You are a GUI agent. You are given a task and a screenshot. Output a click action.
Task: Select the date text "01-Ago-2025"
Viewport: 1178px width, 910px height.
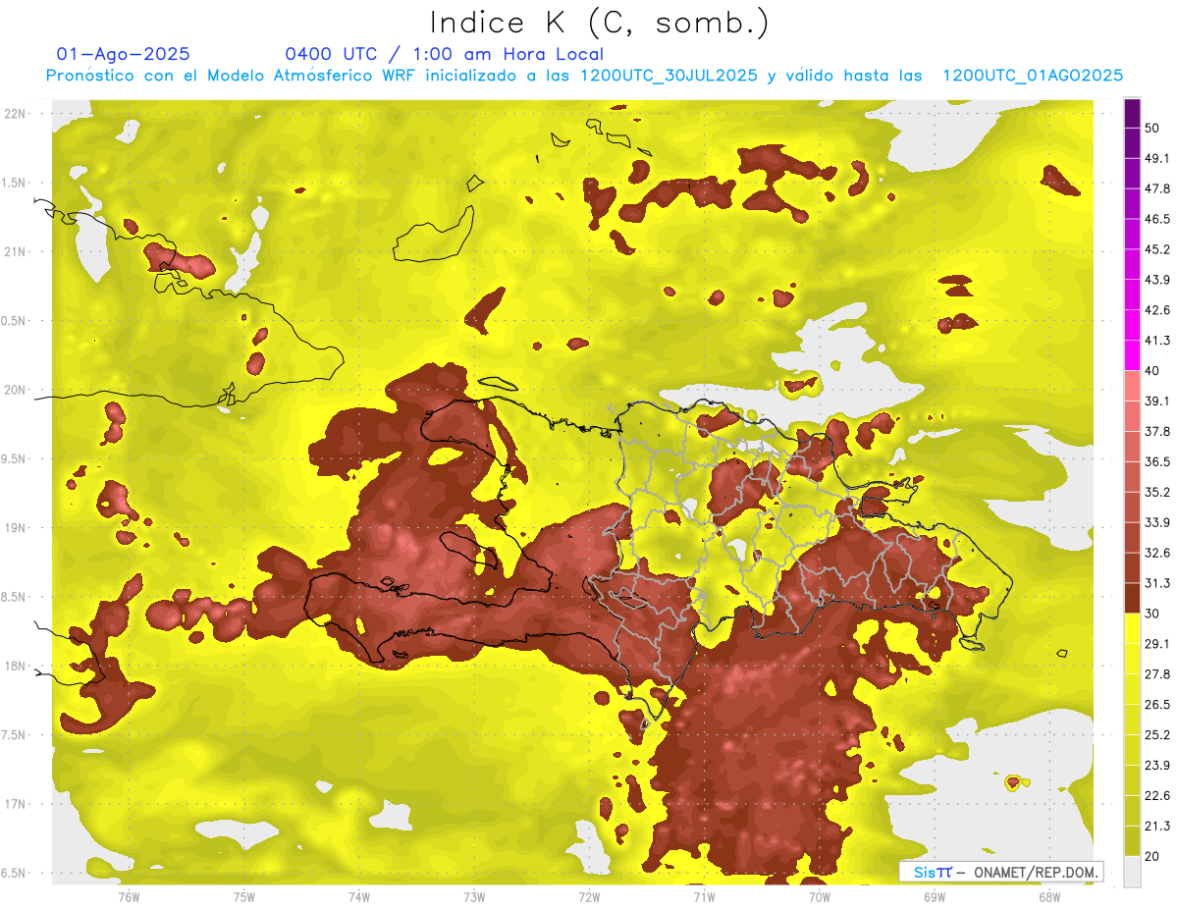click(x=124, y=54)
